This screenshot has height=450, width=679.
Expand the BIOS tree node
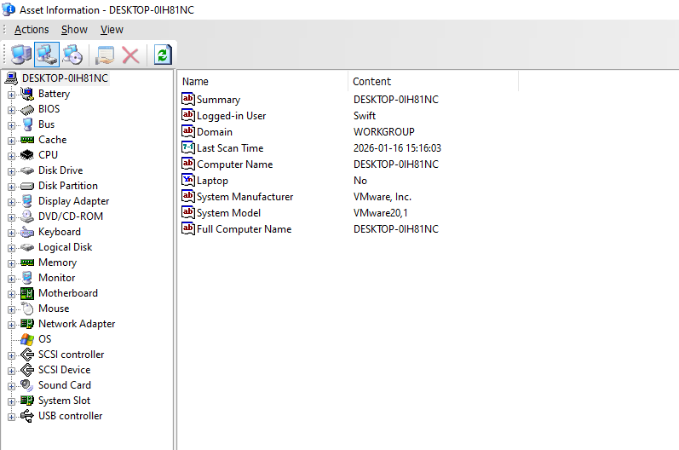point(11,110)
